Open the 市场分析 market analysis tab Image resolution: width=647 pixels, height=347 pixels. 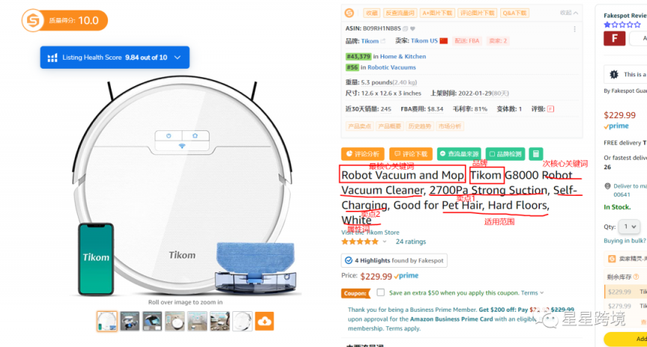point(450,126)
